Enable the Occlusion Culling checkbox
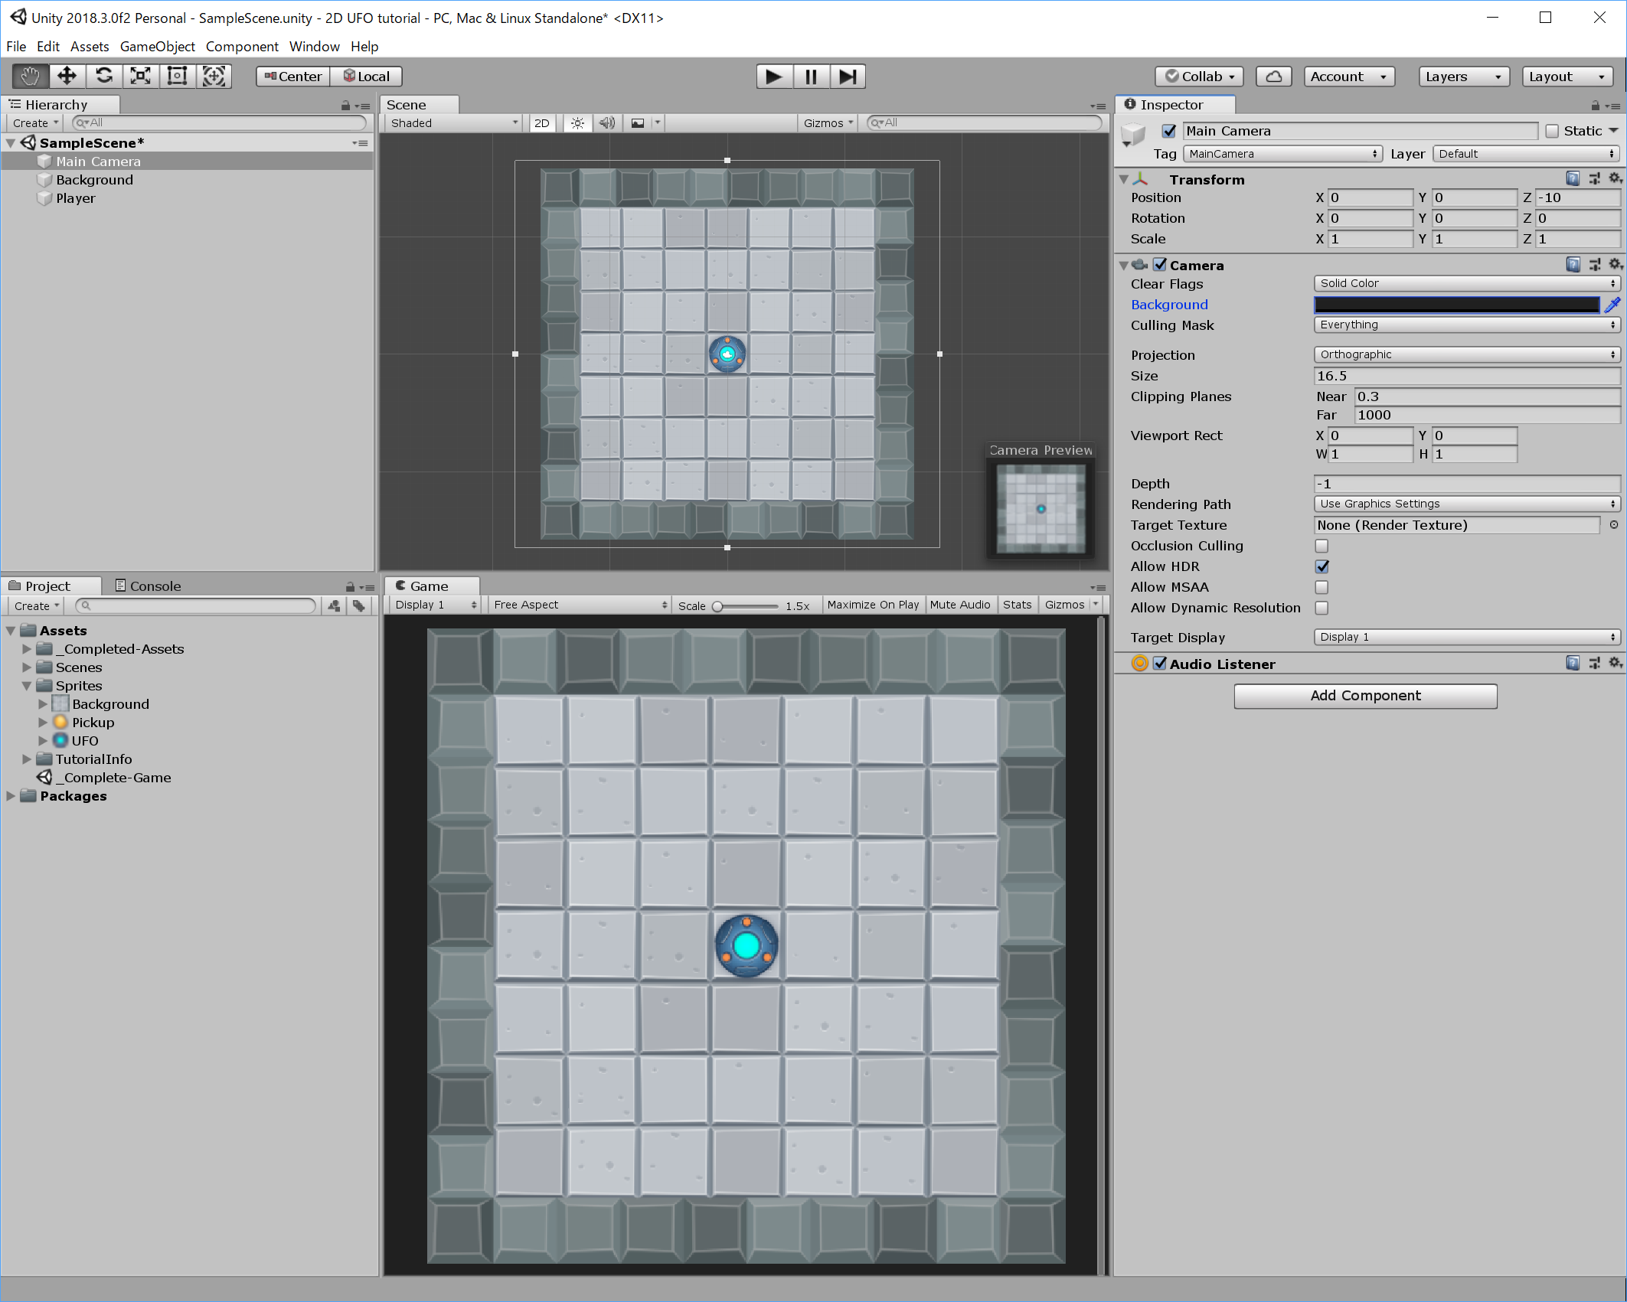1627x1302 pixels. point(1322,546)
